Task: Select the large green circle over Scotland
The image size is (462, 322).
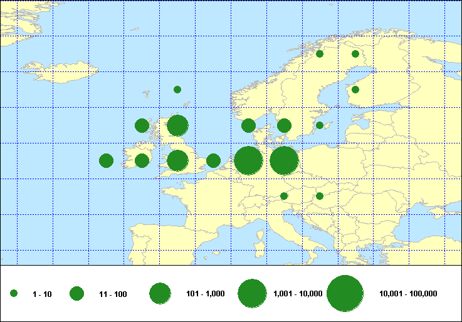Action: 177,125
